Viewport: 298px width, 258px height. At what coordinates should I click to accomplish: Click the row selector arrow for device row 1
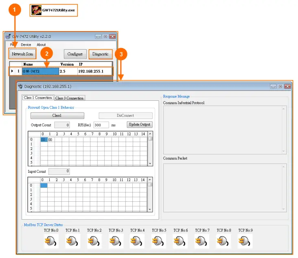12,71
